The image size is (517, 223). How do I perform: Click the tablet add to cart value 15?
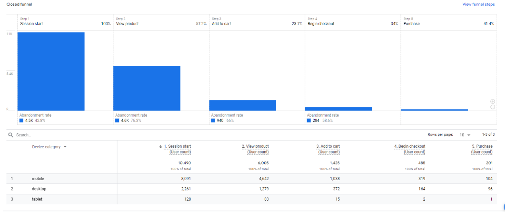point(338,199)
